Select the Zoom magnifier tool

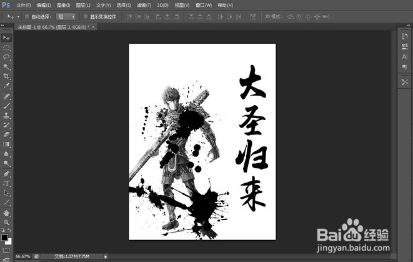[6, 222]
